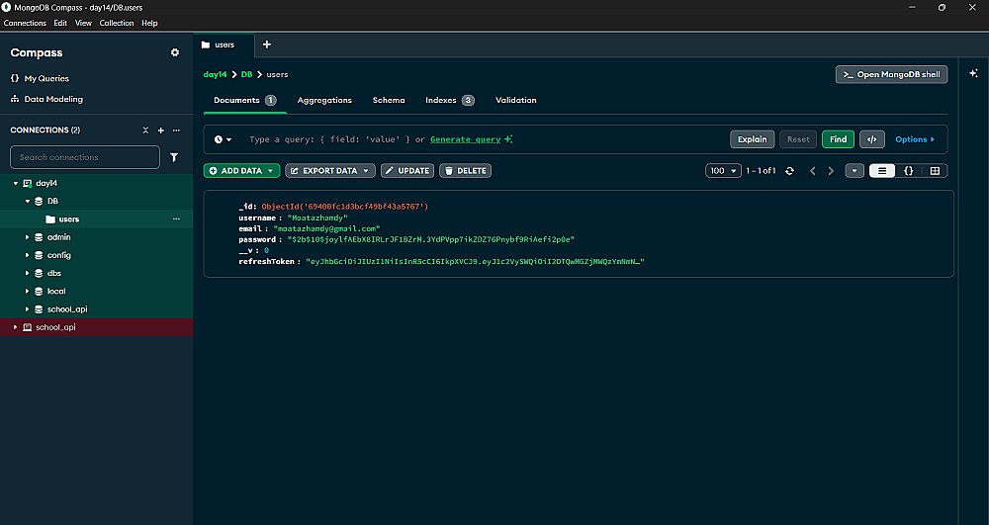Switch to List view
The height and width of the screenshot is (525, 989).
click(x=881, y=171)
